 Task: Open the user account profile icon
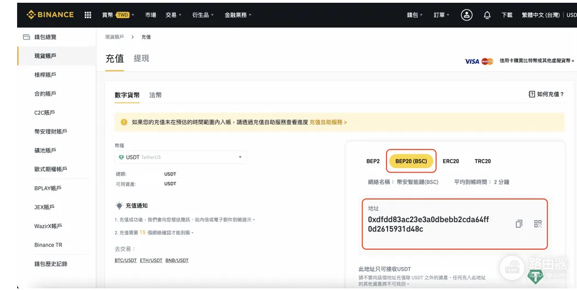pos(466,15)
